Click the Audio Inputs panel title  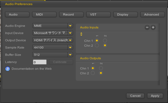point(89,27)
